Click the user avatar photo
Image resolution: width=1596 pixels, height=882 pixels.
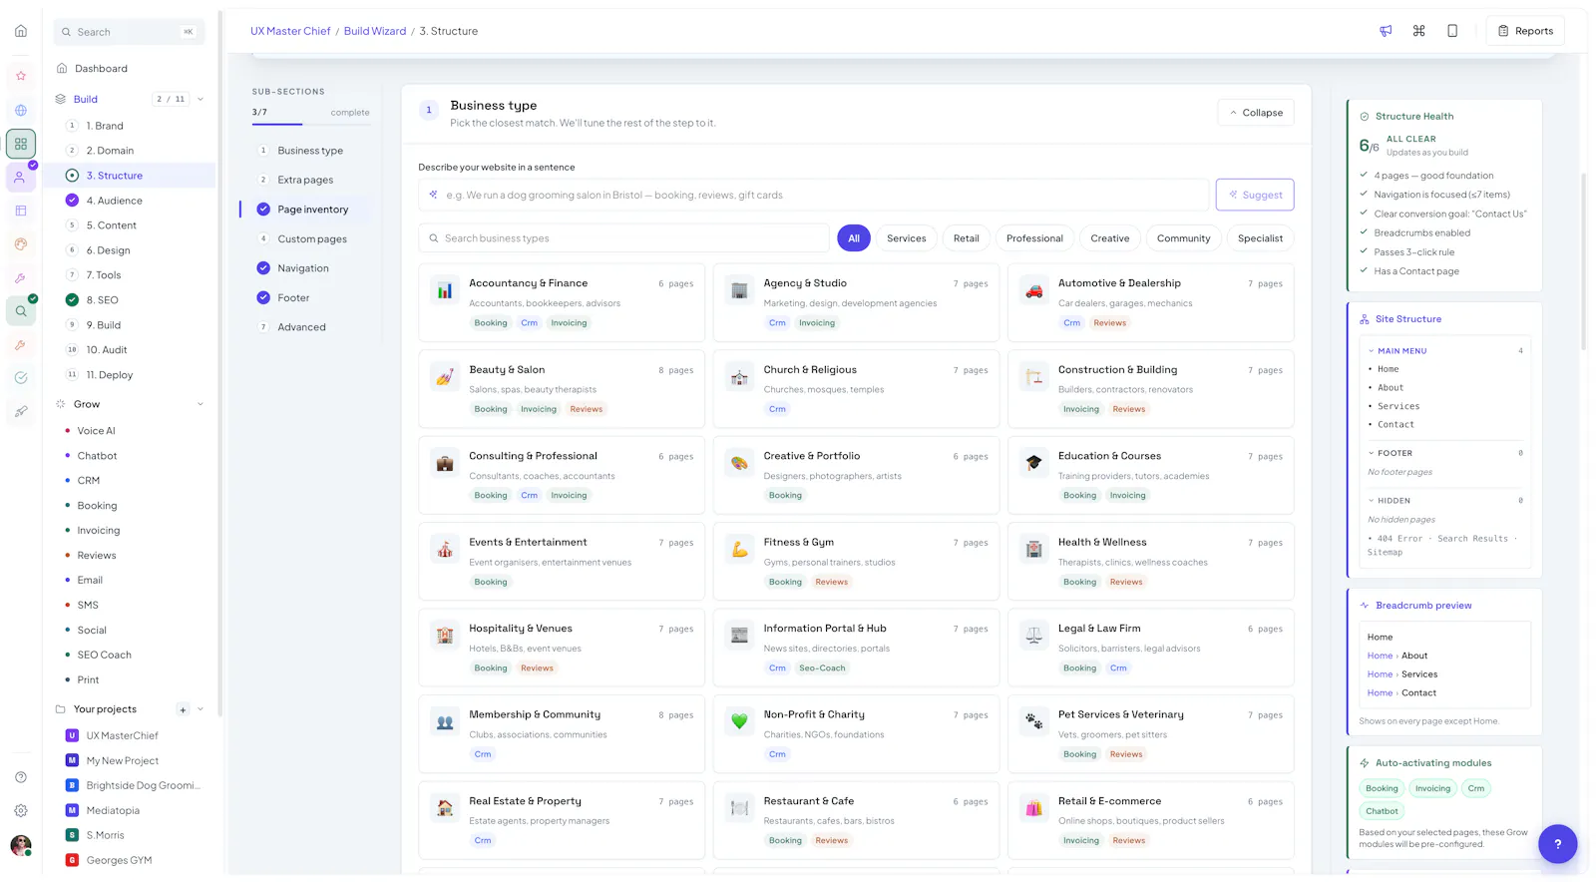[21, 846]
